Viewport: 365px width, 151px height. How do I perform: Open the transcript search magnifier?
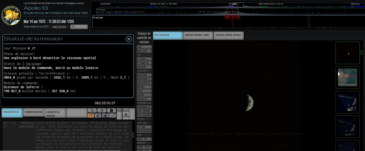92,110
